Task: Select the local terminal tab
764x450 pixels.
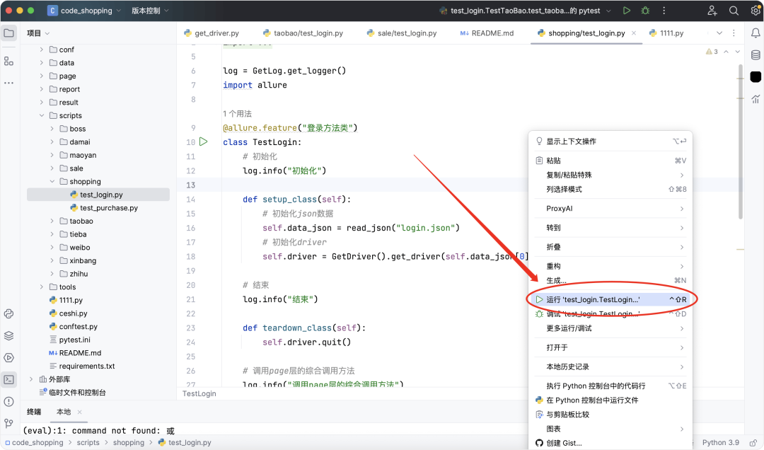Action: click(64, 412)
